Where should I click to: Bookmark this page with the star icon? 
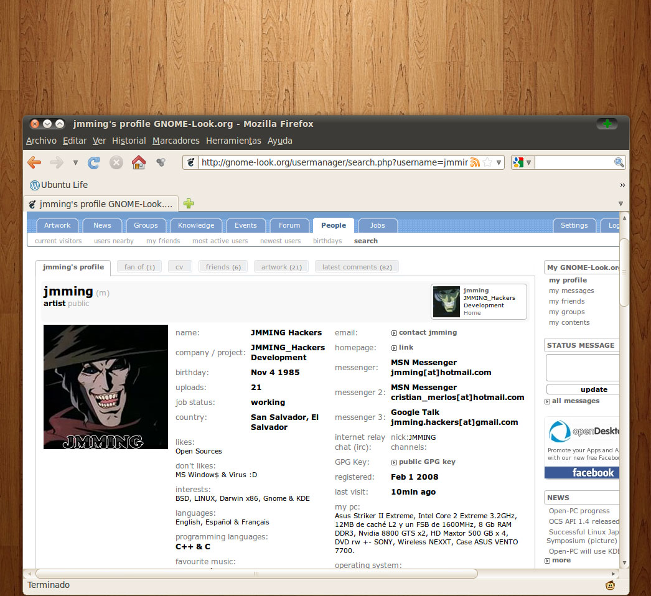(487, 162)
